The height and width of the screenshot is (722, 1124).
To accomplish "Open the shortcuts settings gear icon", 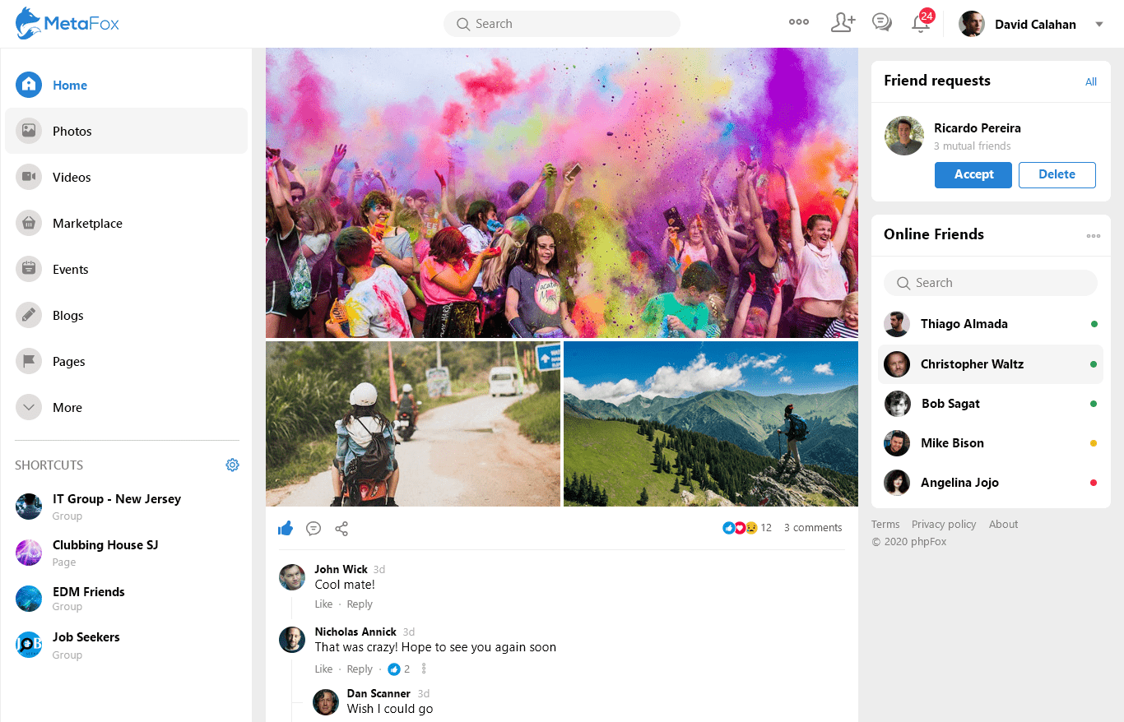I will tap(232, 465).
